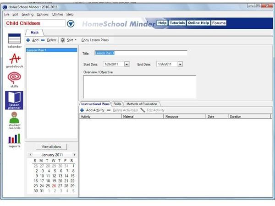The image size is (275, 206).
Task: Select January 10 in the mini calendar
Action: pos(42,176)
